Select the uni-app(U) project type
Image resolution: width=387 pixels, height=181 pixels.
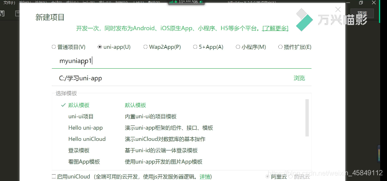point(100,47)
